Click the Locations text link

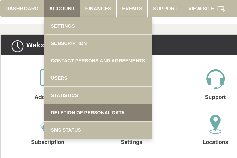click(215, 142)
